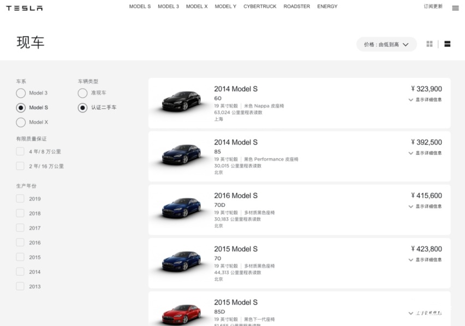The width and height of the screenshot is (465, 326).
Task: Click the 30,015 公里里程表读数 text
Action: [237, 166]
